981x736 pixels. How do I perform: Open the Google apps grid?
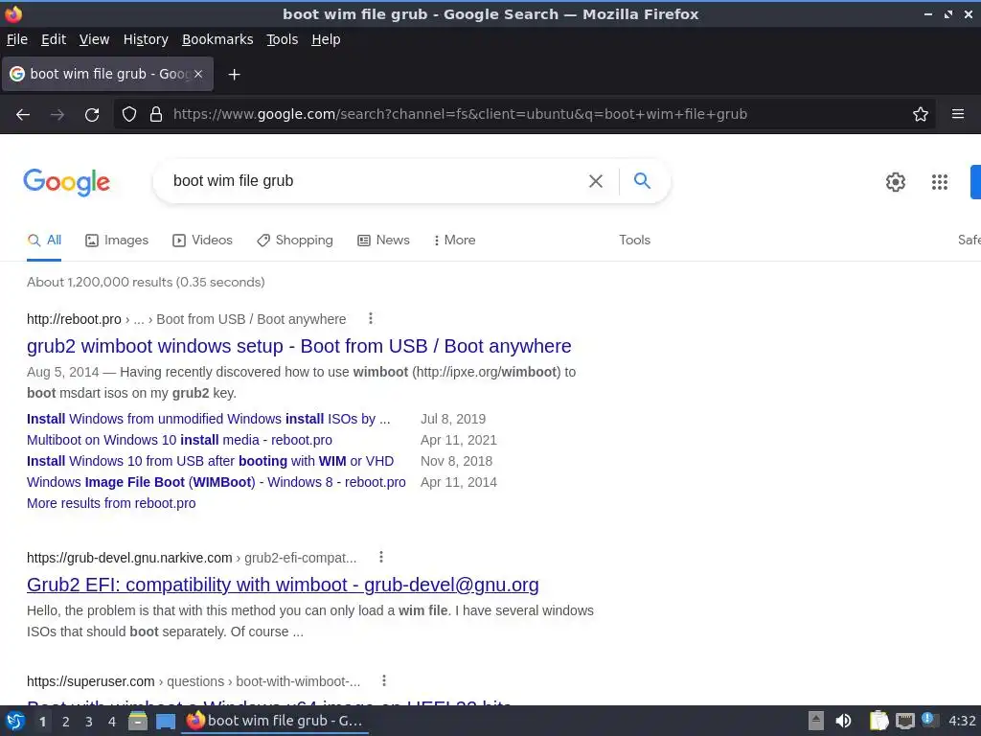[x=939, y=181]
